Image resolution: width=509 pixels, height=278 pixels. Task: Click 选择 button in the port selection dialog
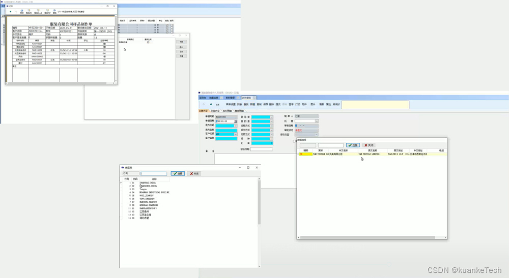coord(178,174)
